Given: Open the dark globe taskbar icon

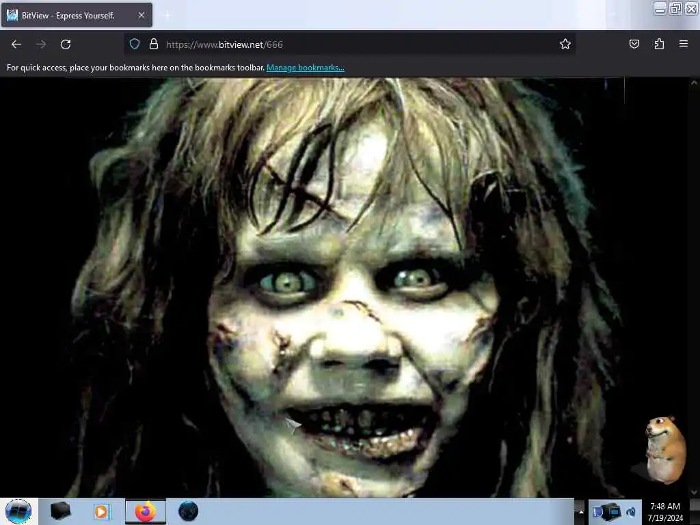Looking at the screenshot, I should (x=188, y=511).
